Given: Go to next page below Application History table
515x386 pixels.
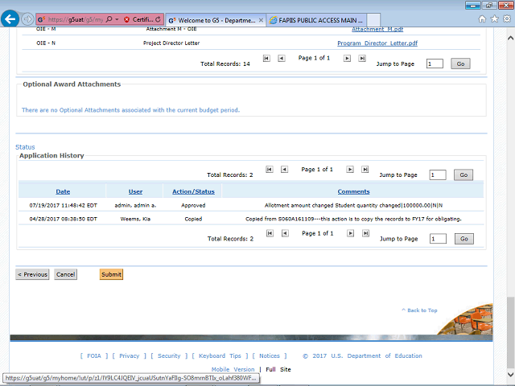Looking at the screenshot, I should tap(350, 234).
